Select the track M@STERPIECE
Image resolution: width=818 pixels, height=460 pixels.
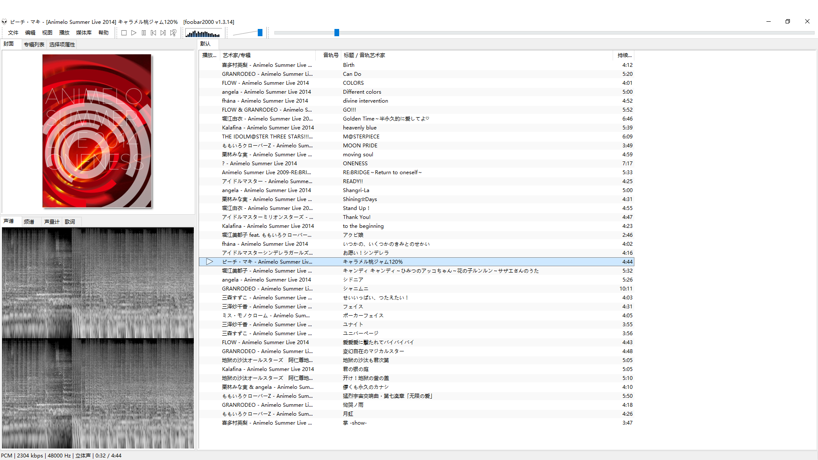417,137
